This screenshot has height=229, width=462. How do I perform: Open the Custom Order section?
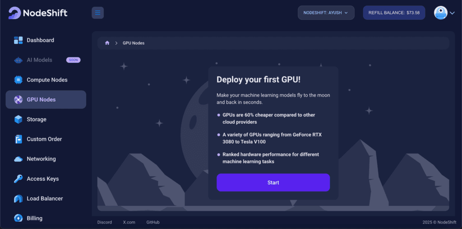46,139
